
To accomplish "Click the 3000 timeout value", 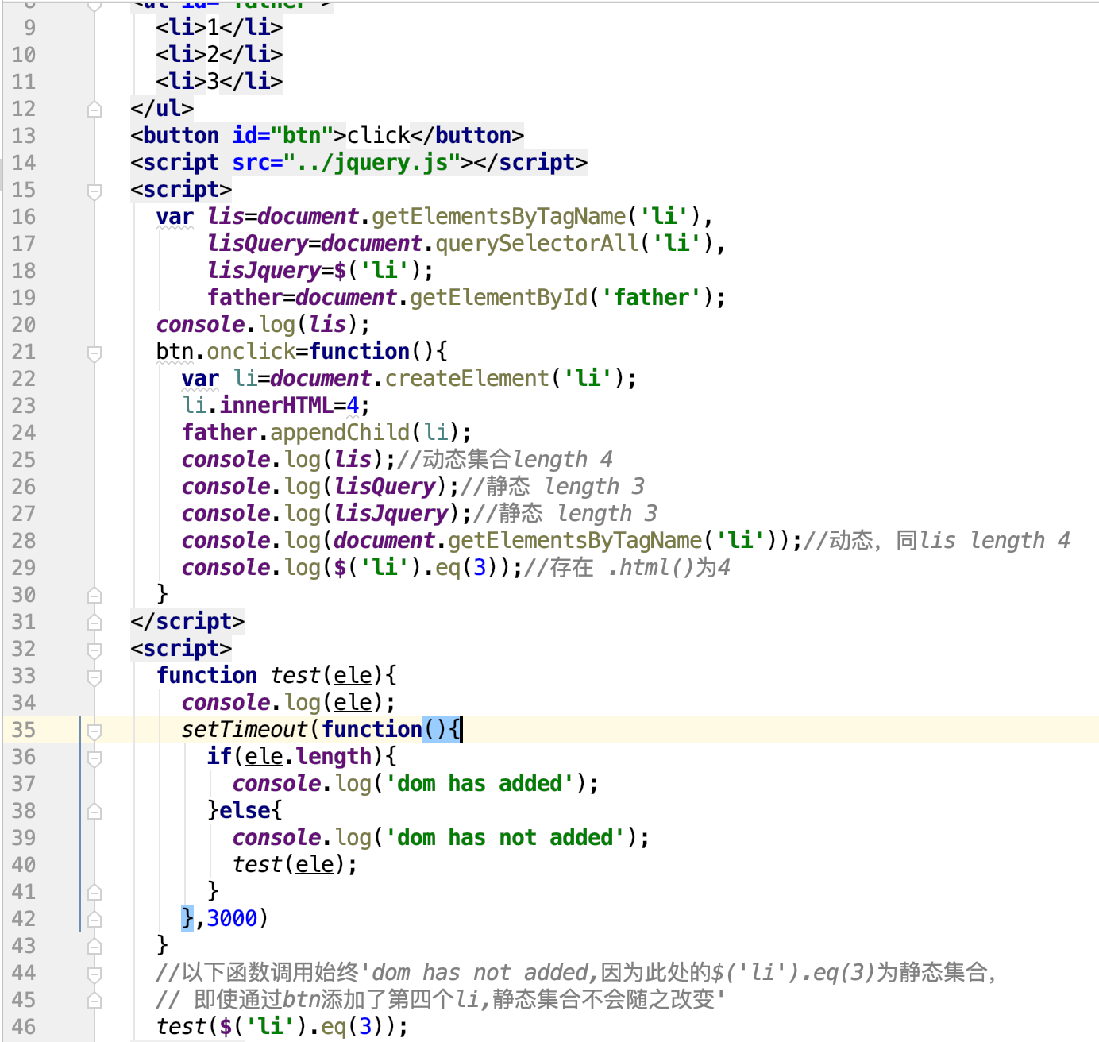I will pos(232,919).
